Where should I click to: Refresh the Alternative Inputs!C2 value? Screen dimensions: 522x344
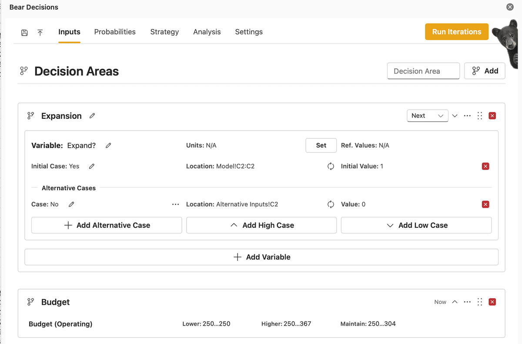point(331,204)
